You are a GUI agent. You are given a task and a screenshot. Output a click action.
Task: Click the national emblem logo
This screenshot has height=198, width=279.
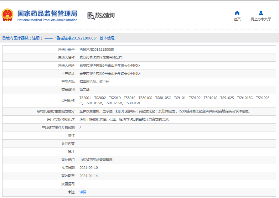[x=8, y=15]
